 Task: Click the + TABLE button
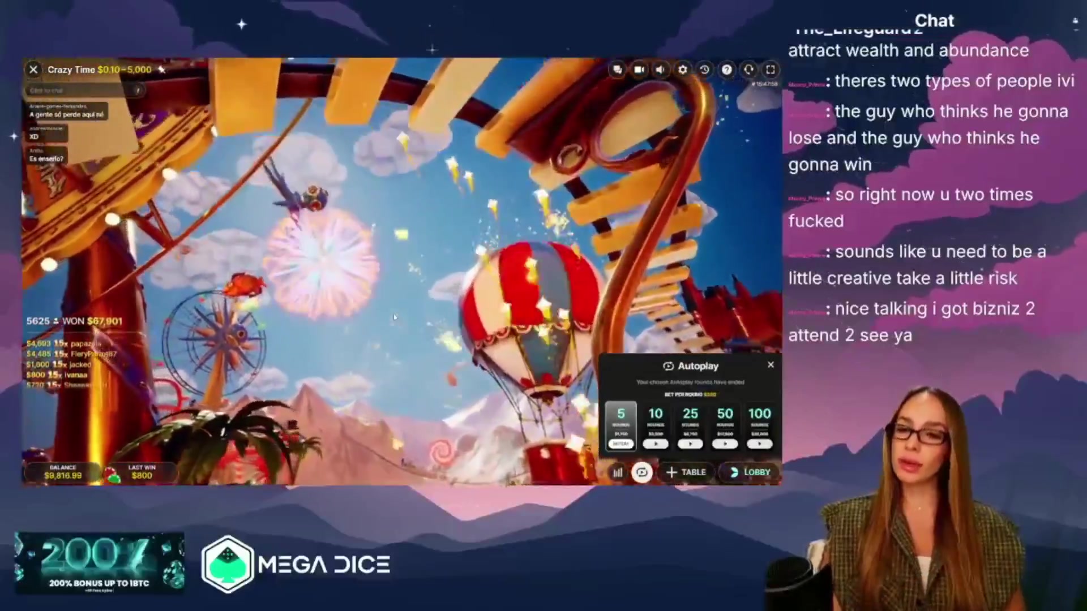[686, 472]
